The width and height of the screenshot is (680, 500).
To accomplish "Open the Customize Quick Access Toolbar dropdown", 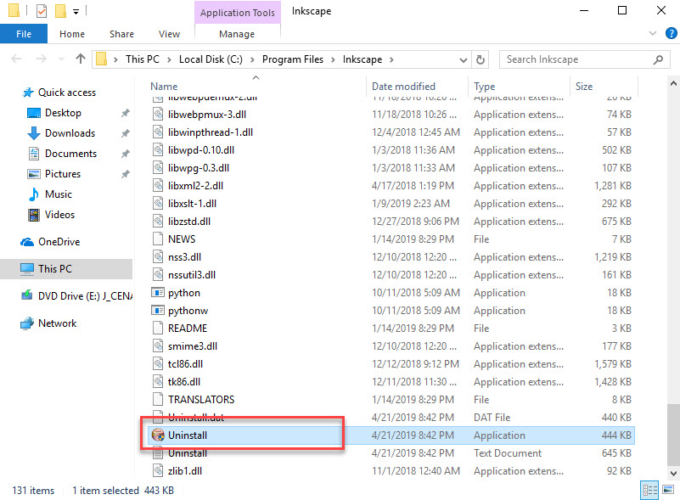I will [76, 12].
